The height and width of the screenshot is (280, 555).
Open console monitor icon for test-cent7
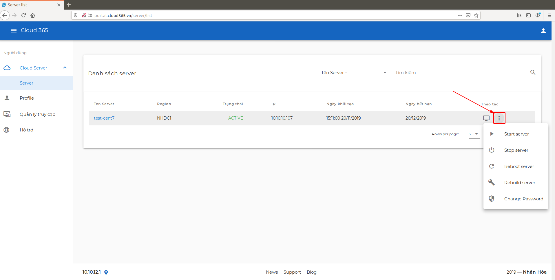[x=486, y=118]
